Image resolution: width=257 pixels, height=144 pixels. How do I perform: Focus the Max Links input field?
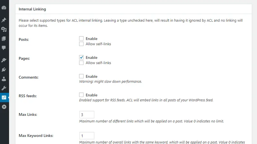[87, 115]
